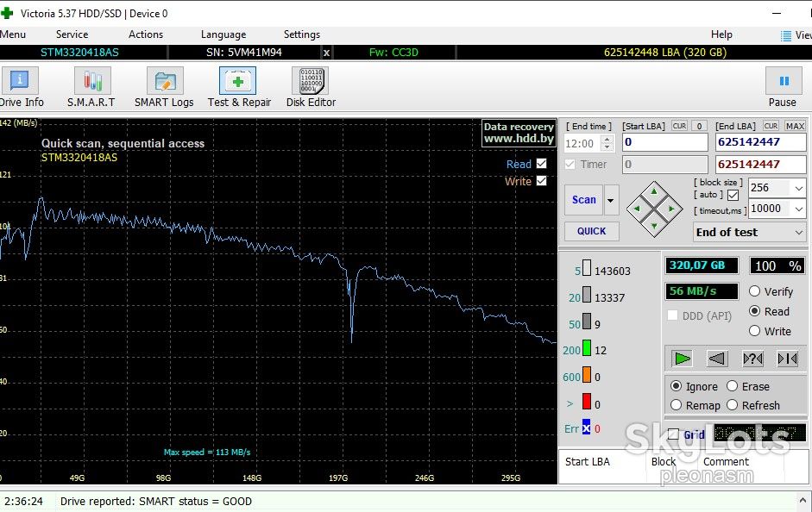Expand the End of test dropdown
Viewport: 812px width, 512px height.
798,233
